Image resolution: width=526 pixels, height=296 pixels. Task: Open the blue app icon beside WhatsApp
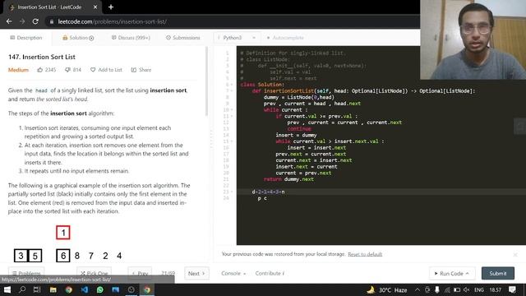(x=116, y=289)
